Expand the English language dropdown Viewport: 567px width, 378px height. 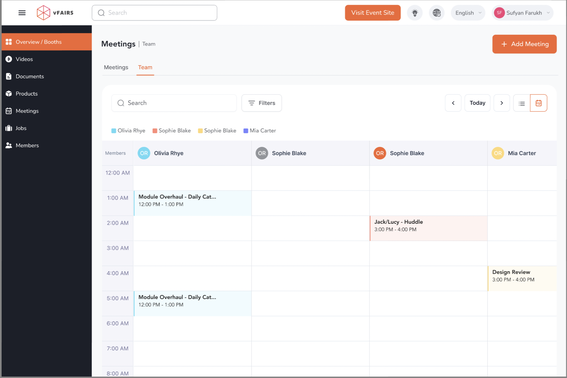click(x=468, y=13)
